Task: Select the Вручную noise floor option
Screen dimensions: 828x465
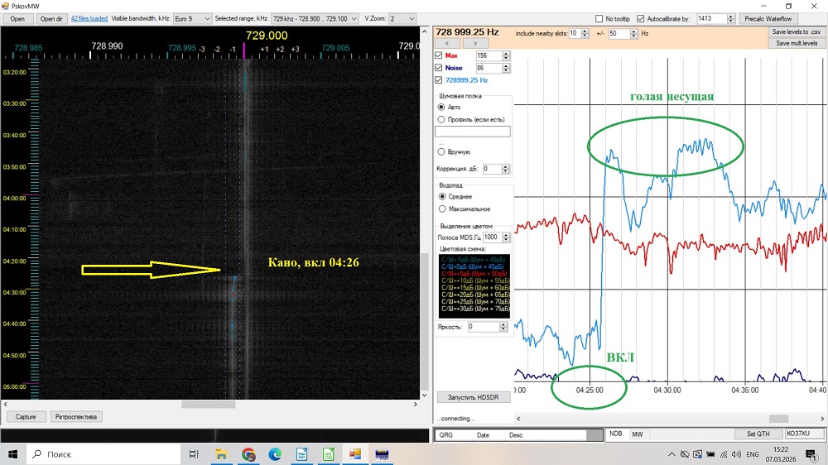Action: point(442,152)
